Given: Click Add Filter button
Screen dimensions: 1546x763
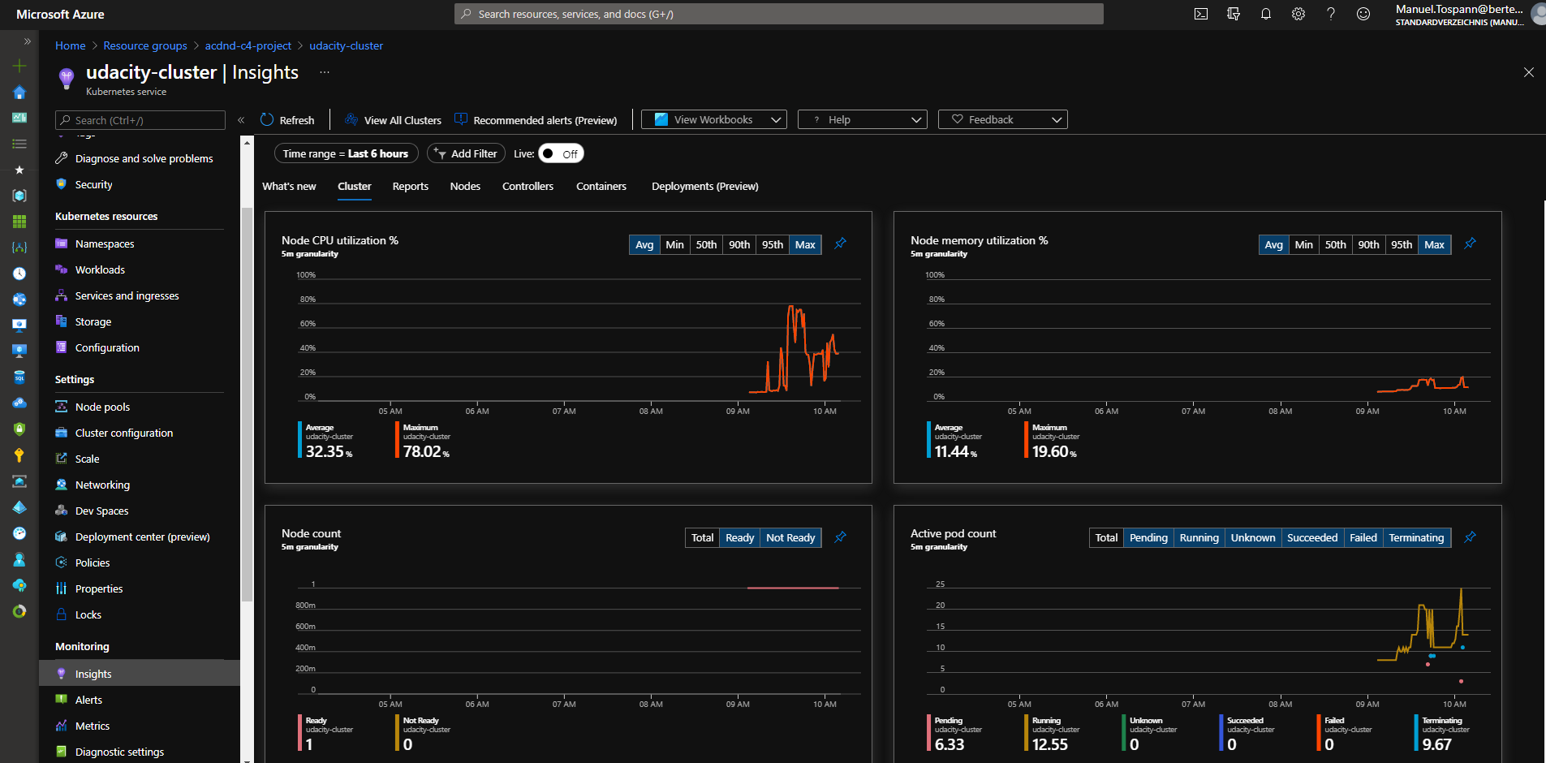Looking at the screenshot, I should click(467, 153).
